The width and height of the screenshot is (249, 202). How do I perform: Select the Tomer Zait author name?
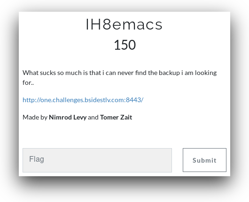(x=116, y=117)
